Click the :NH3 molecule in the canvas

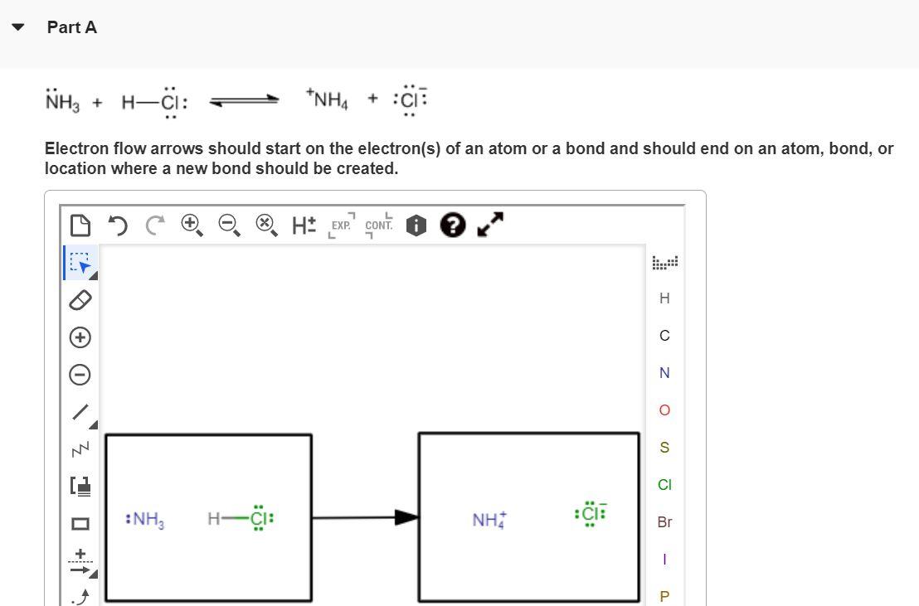(x=145, y=520)
